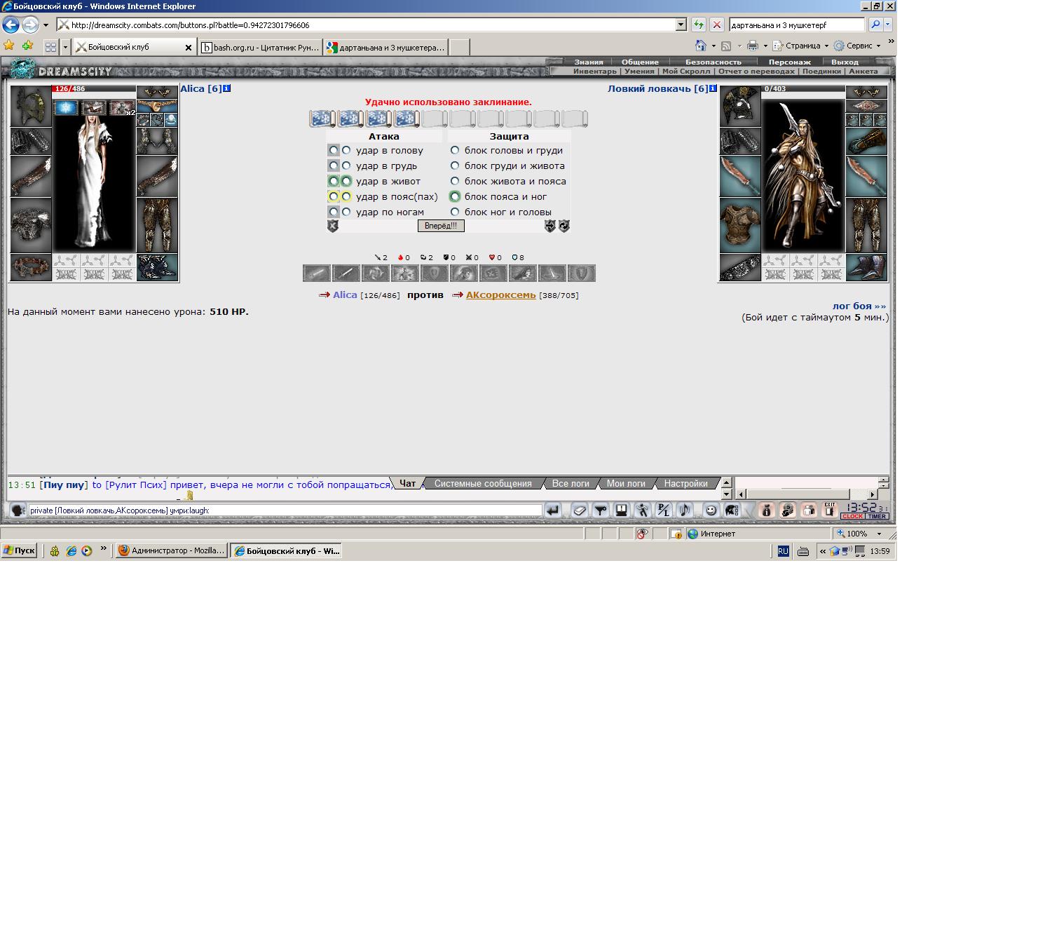Click chat panel scroll up arrow

pyautogui.click(x=727, y=482)
